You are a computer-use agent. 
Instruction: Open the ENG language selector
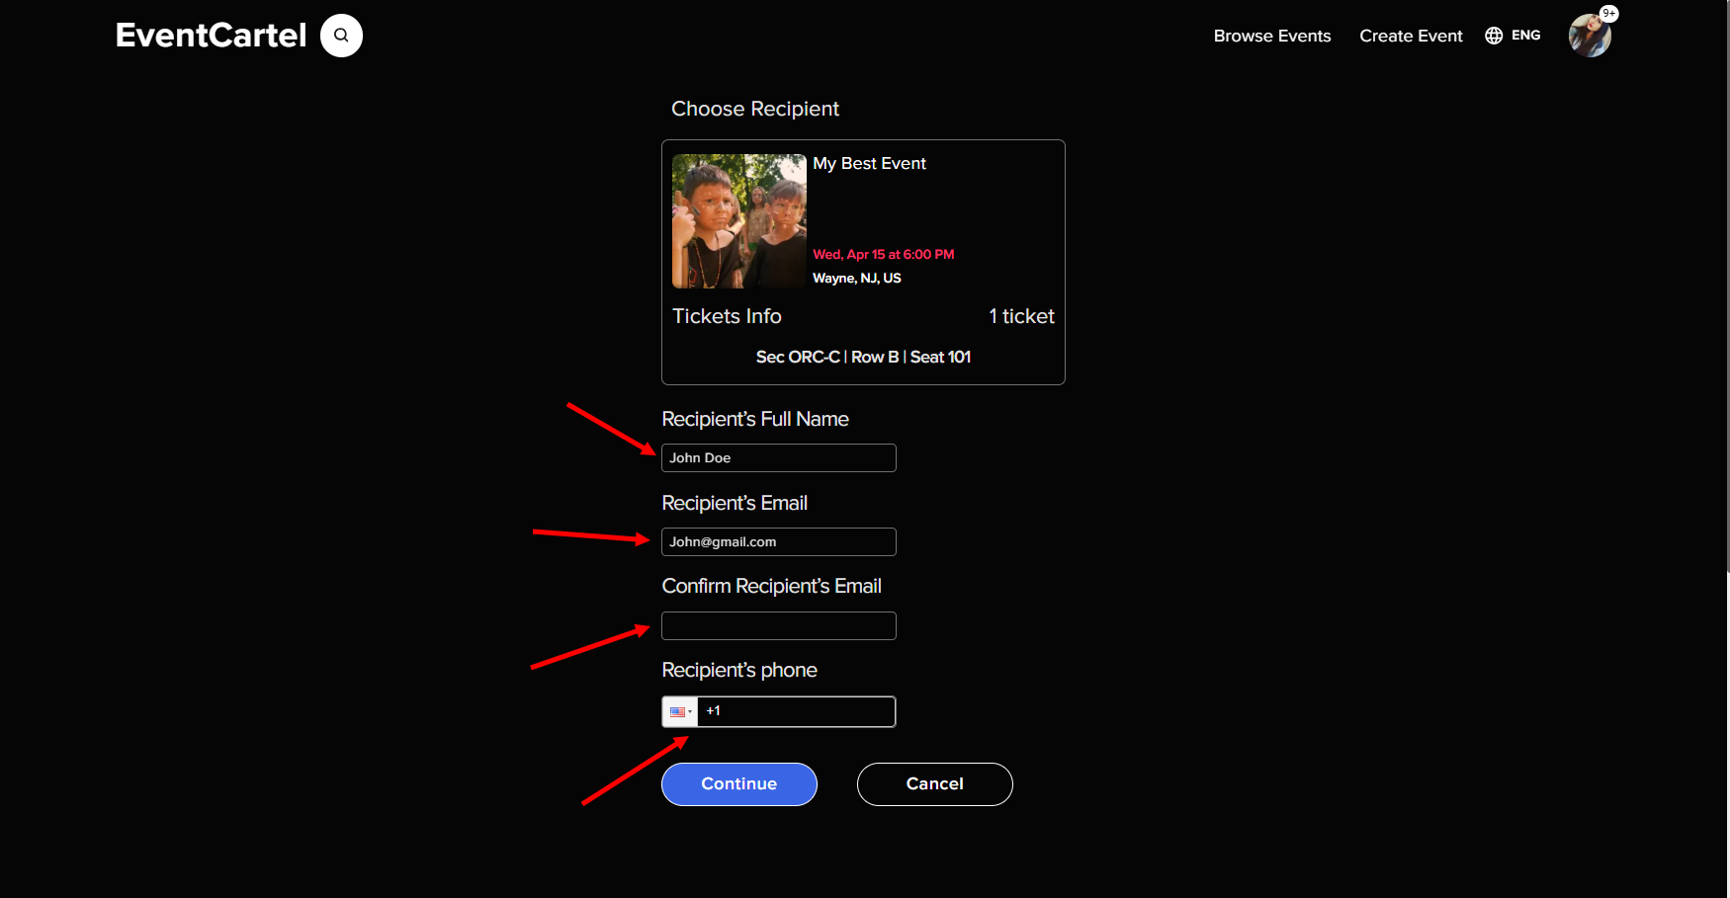[1525, 36]
